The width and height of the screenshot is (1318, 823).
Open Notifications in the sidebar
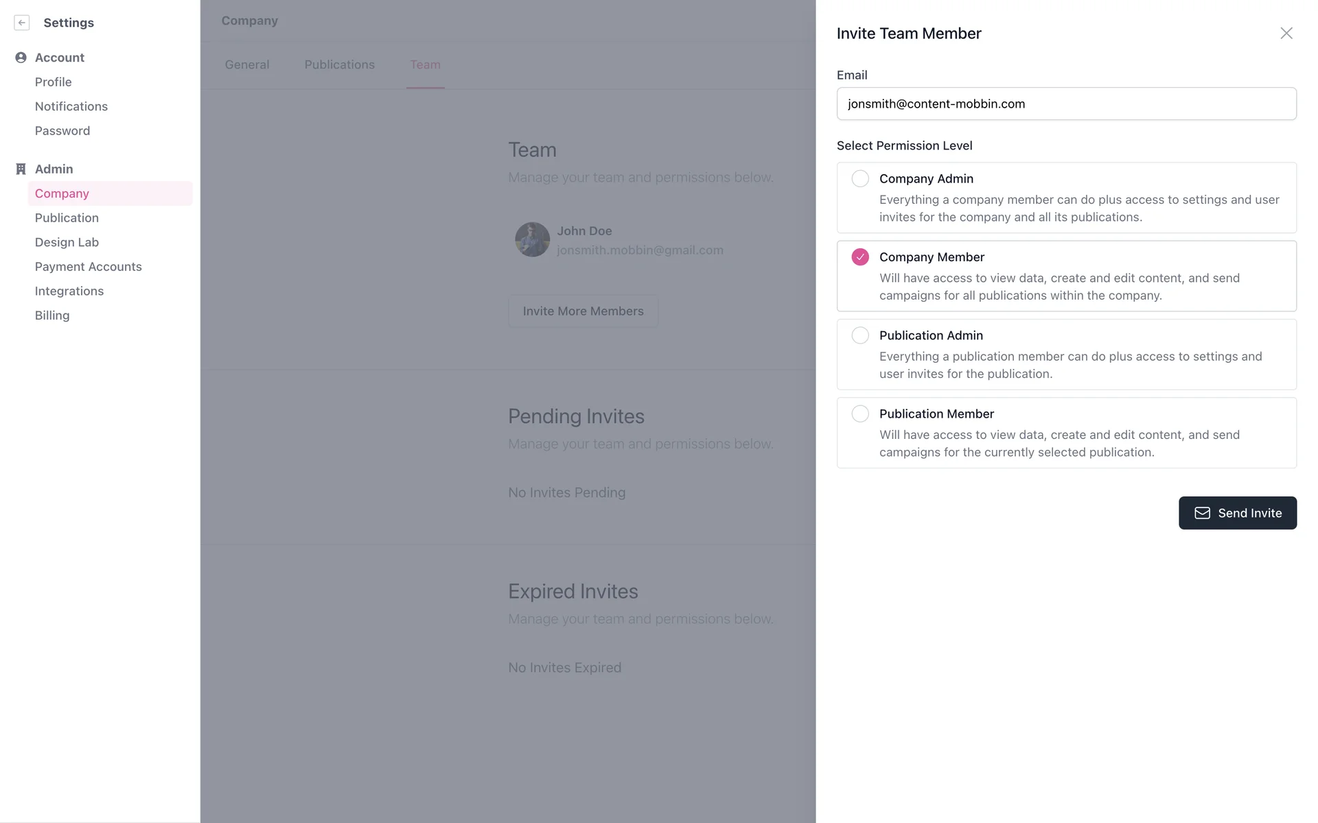coord(71,106)
